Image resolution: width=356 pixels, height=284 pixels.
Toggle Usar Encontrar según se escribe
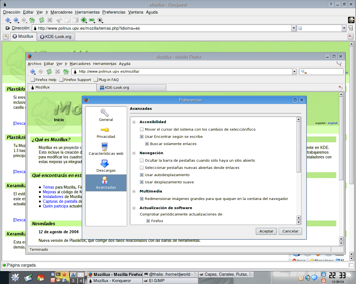tap(142, 136)
